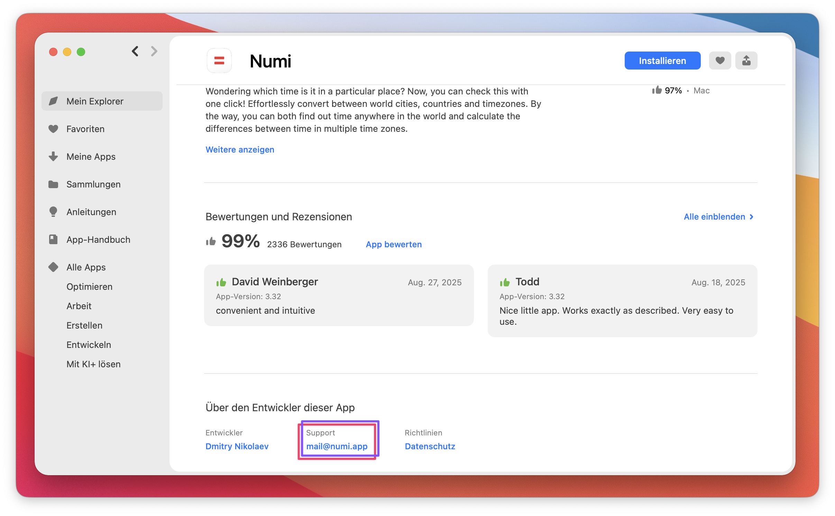Open the Erstellen category
Screen dimensions: 835x516
(84, 325)
